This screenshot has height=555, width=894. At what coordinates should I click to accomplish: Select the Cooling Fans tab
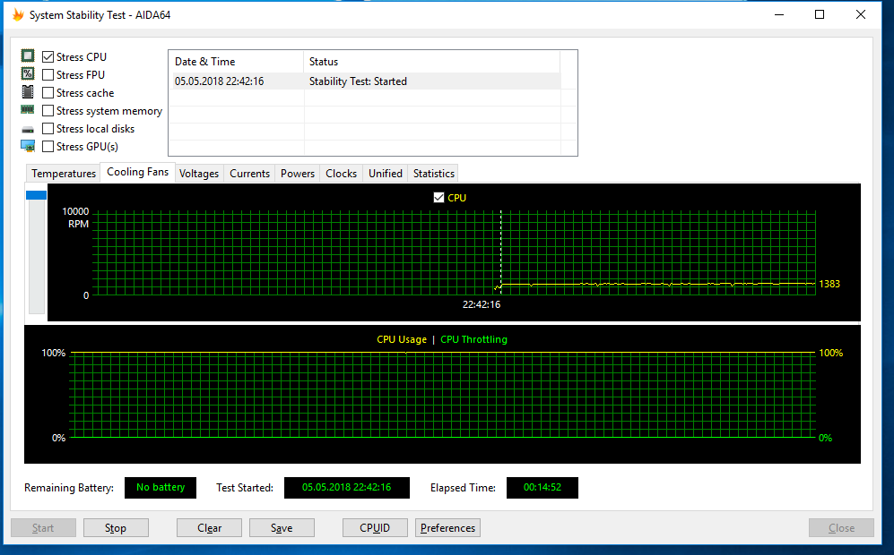pyautogui.click(x=137, y=172)
